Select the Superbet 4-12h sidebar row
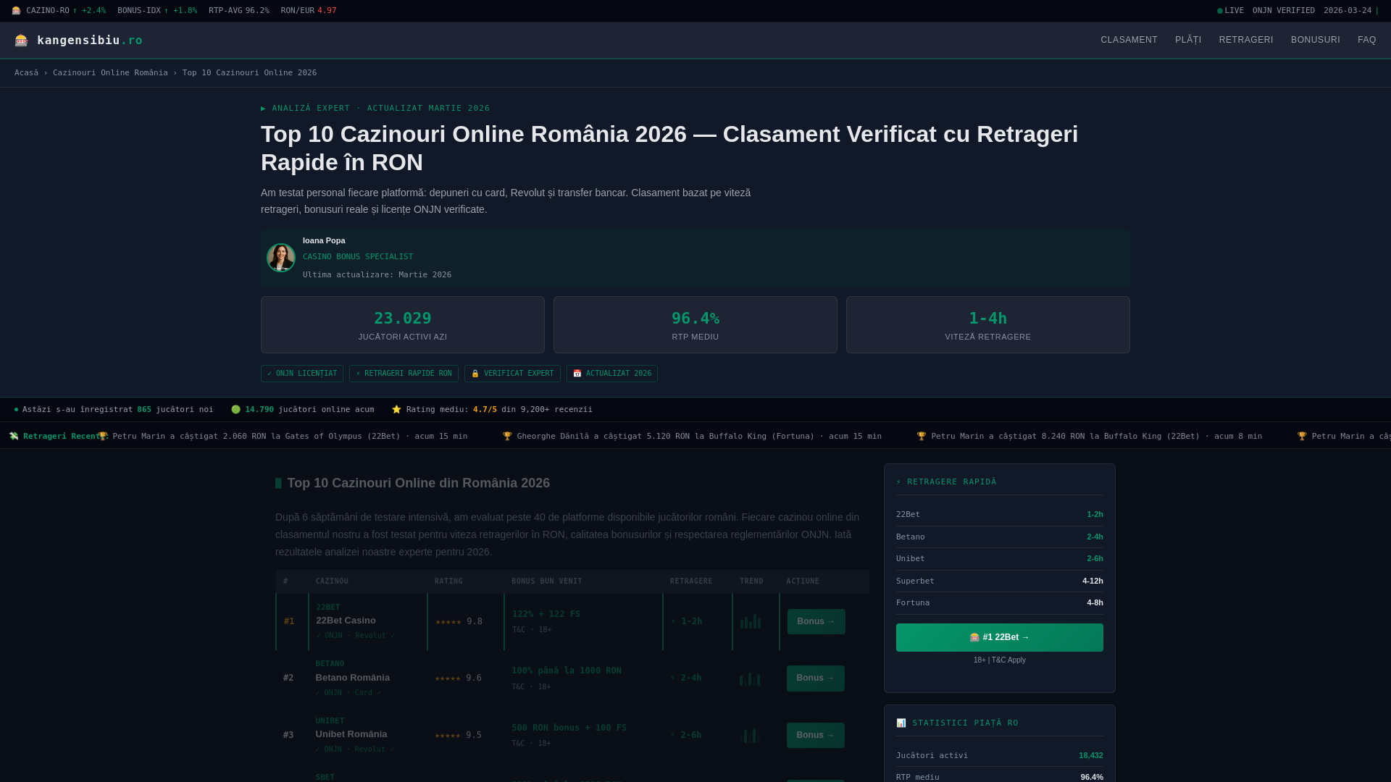The width and height of the screenshot is (1391, 782). tap(1000, 581)
